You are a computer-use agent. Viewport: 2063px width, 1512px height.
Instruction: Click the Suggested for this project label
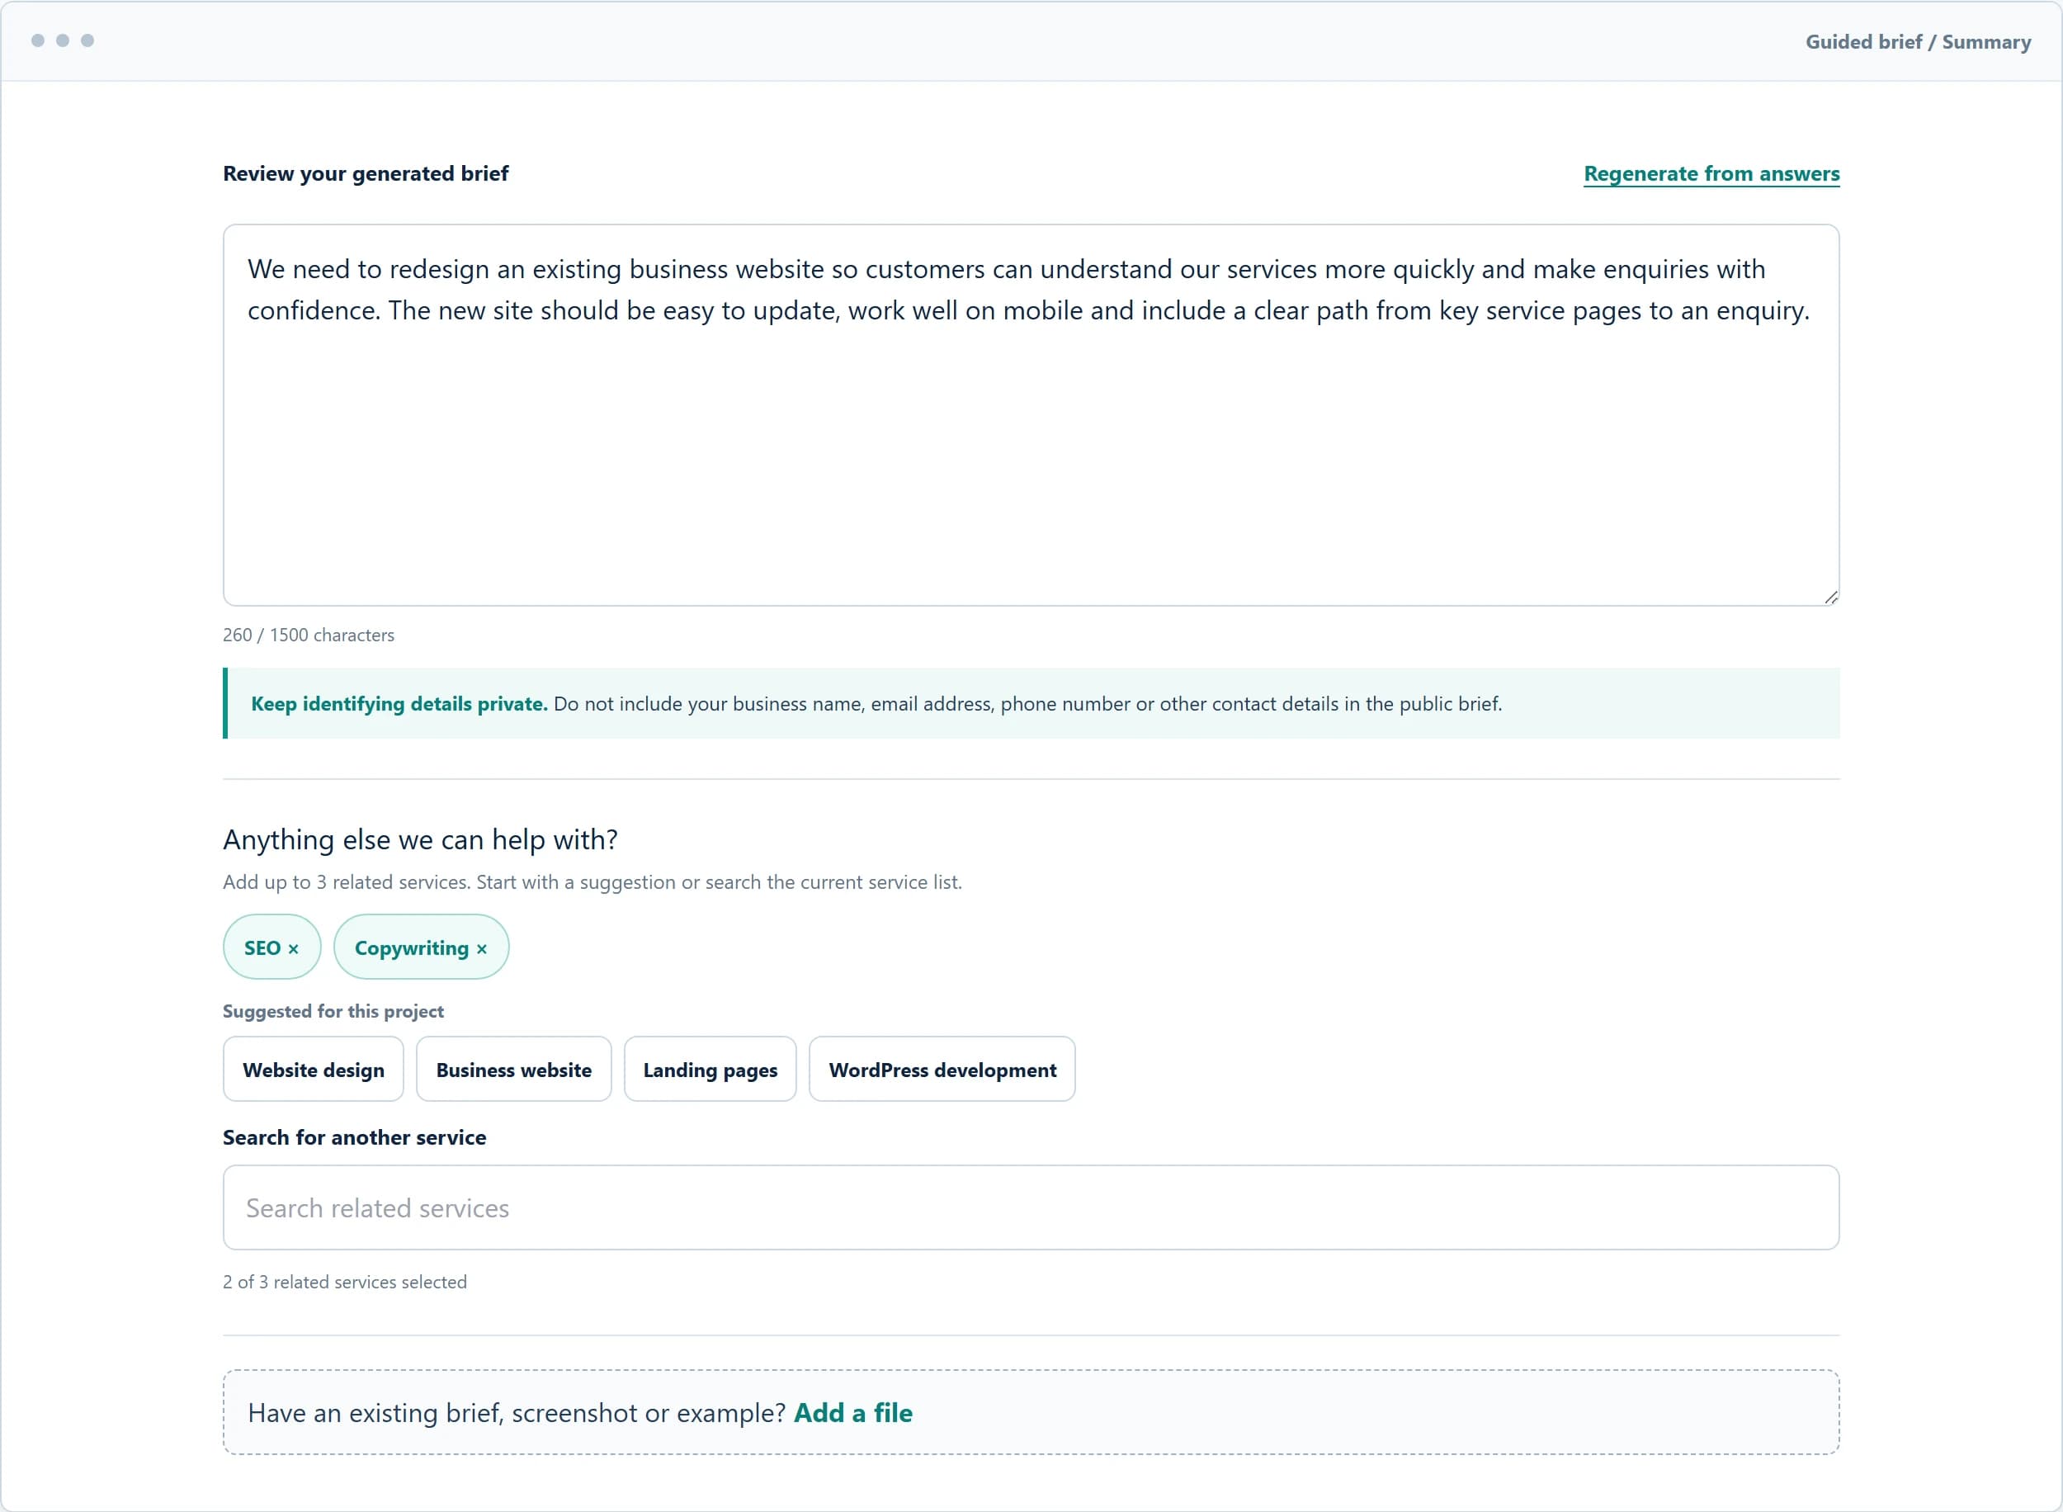click(x=333, y=1011)
